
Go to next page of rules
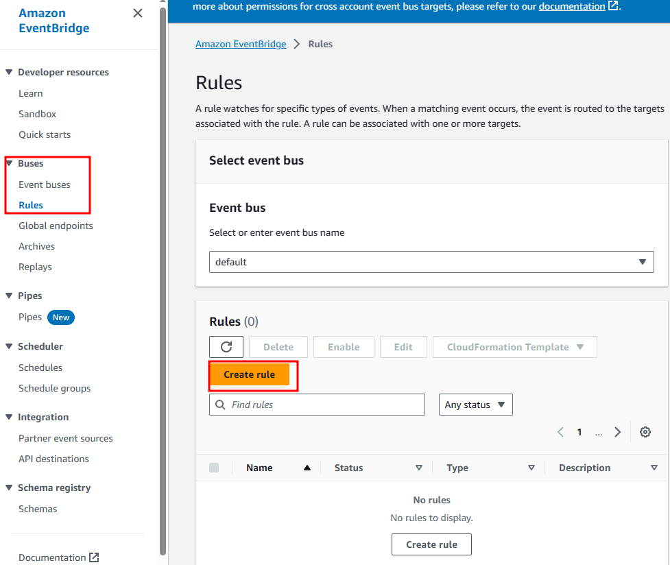(x=617, y=432)
